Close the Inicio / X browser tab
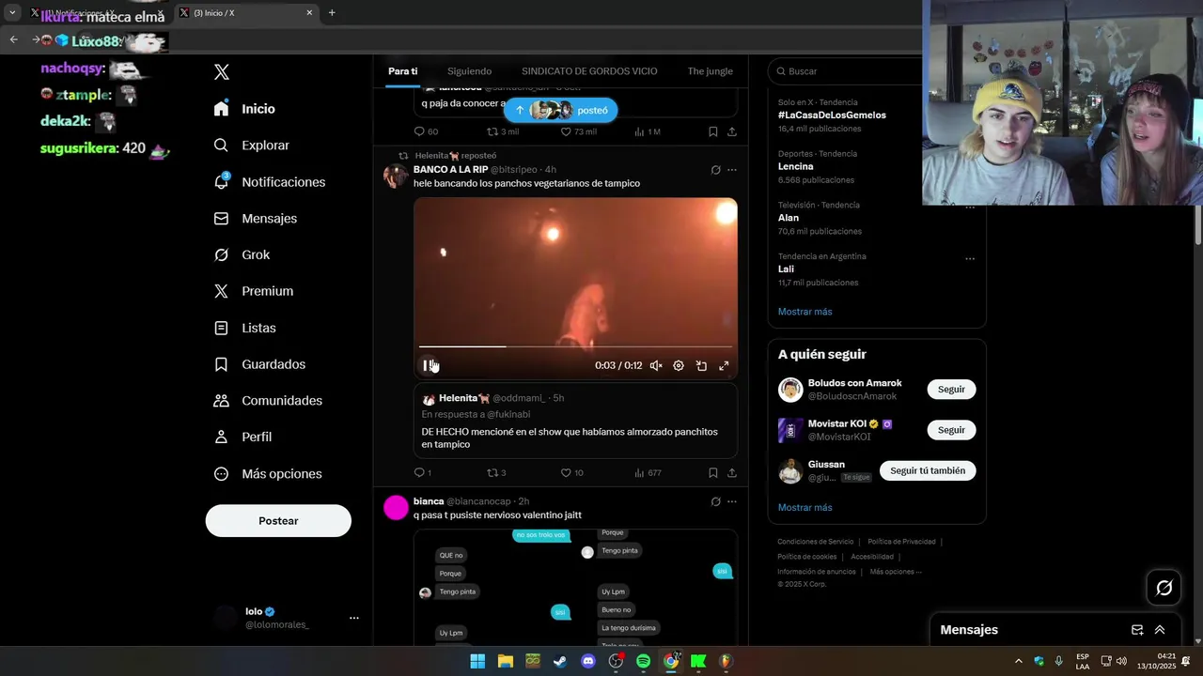1203x676 pixels. coord(309,13)
